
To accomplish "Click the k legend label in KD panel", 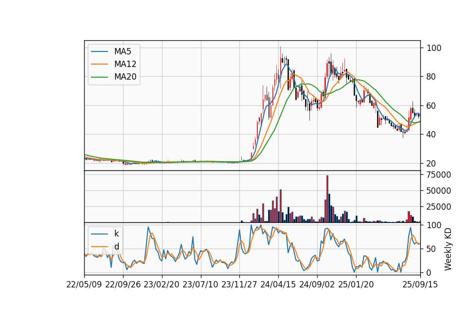I will (116, 234).
